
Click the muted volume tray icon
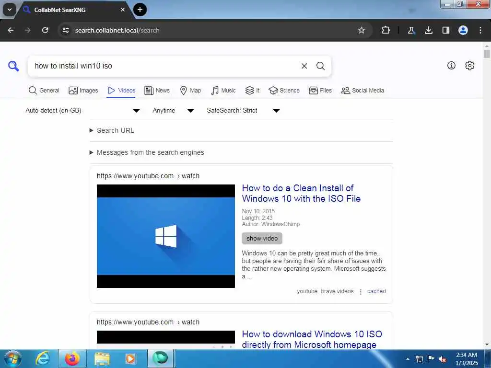coord(443,359)
